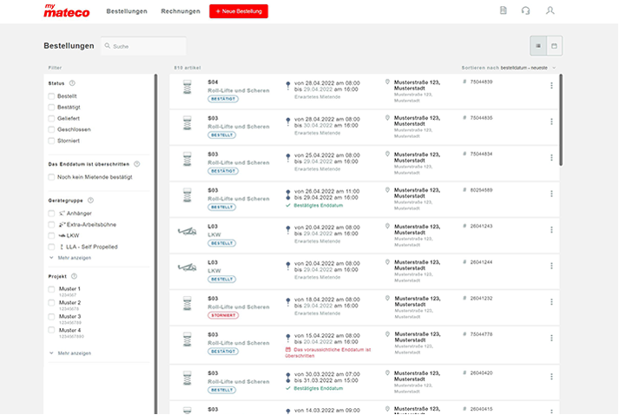
Task: Open the documents icon in header
Action: (503, 10)
